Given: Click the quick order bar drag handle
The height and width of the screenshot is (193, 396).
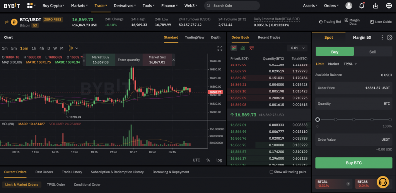Looking at the screenshot, I should pyautogui.click(x=84, y=60).
